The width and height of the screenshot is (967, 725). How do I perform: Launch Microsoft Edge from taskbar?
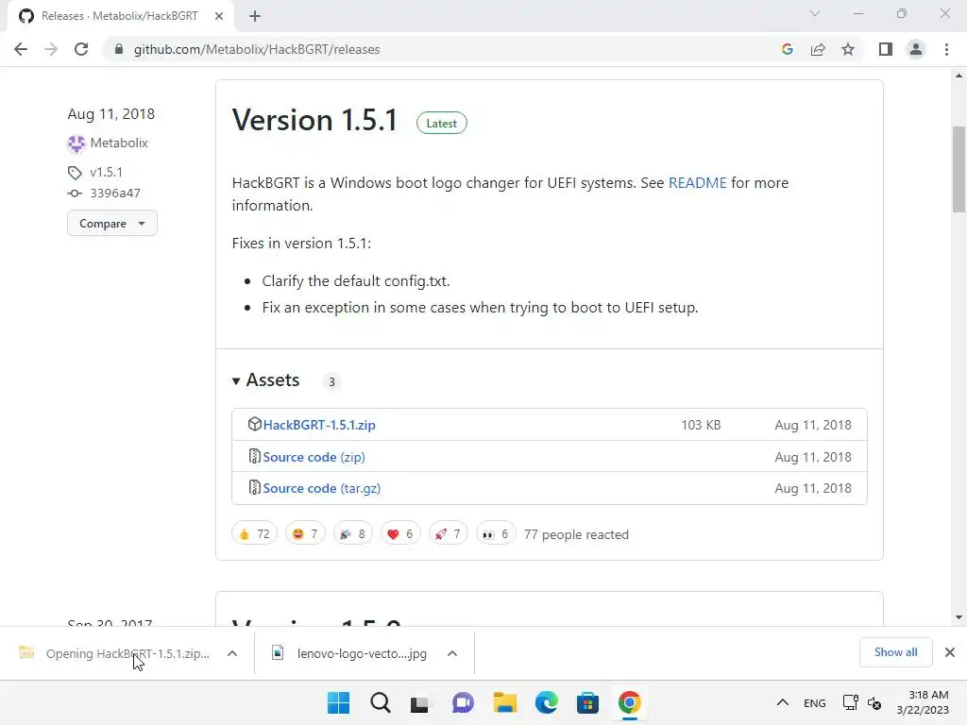pos(546,702)
